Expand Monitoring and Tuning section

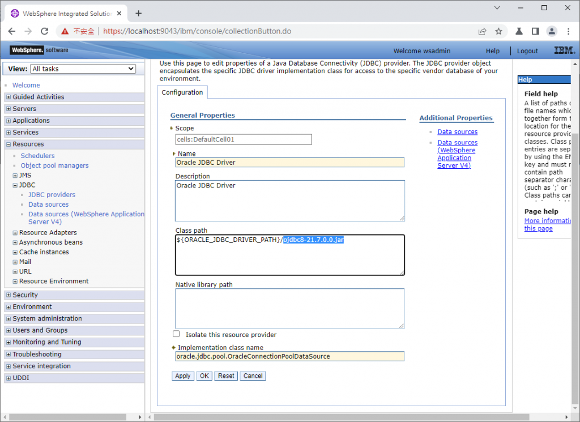point(8,343)
